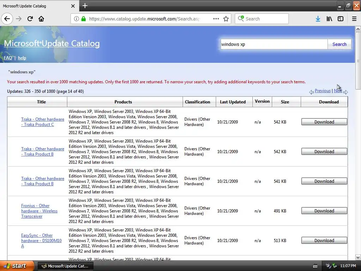The width and height of the screenshot is (361, 271).
Task: Click the catalog Search button
Action: point(339,44)
